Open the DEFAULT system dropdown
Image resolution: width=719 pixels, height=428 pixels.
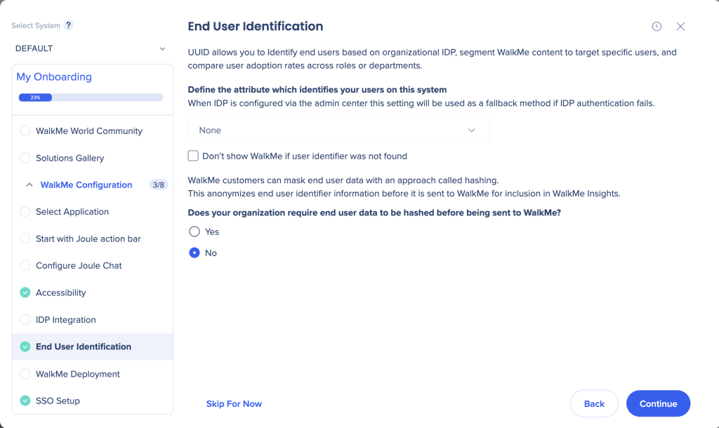[91, 48]
